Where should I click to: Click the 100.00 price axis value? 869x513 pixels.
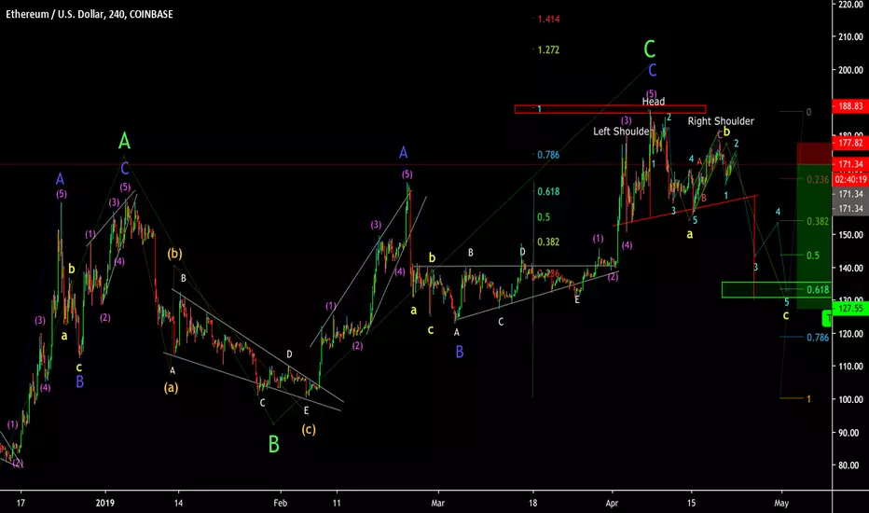click(x=850, y=399)
